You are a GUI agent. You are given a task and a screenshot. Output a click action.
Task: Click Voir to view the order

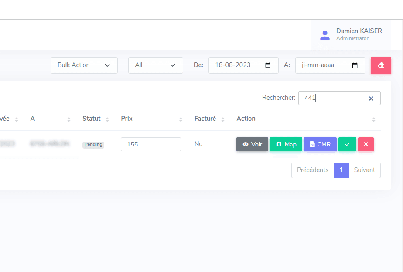(252, 144)
